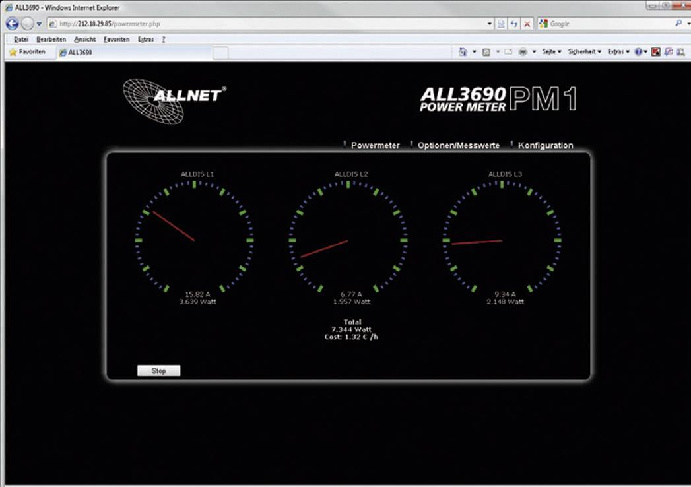Image resolution: width=691 pixels, height=487 pixels.
Task: Click the ALLDIS L2 gauge dial
Action: click(x=348, y=238)
